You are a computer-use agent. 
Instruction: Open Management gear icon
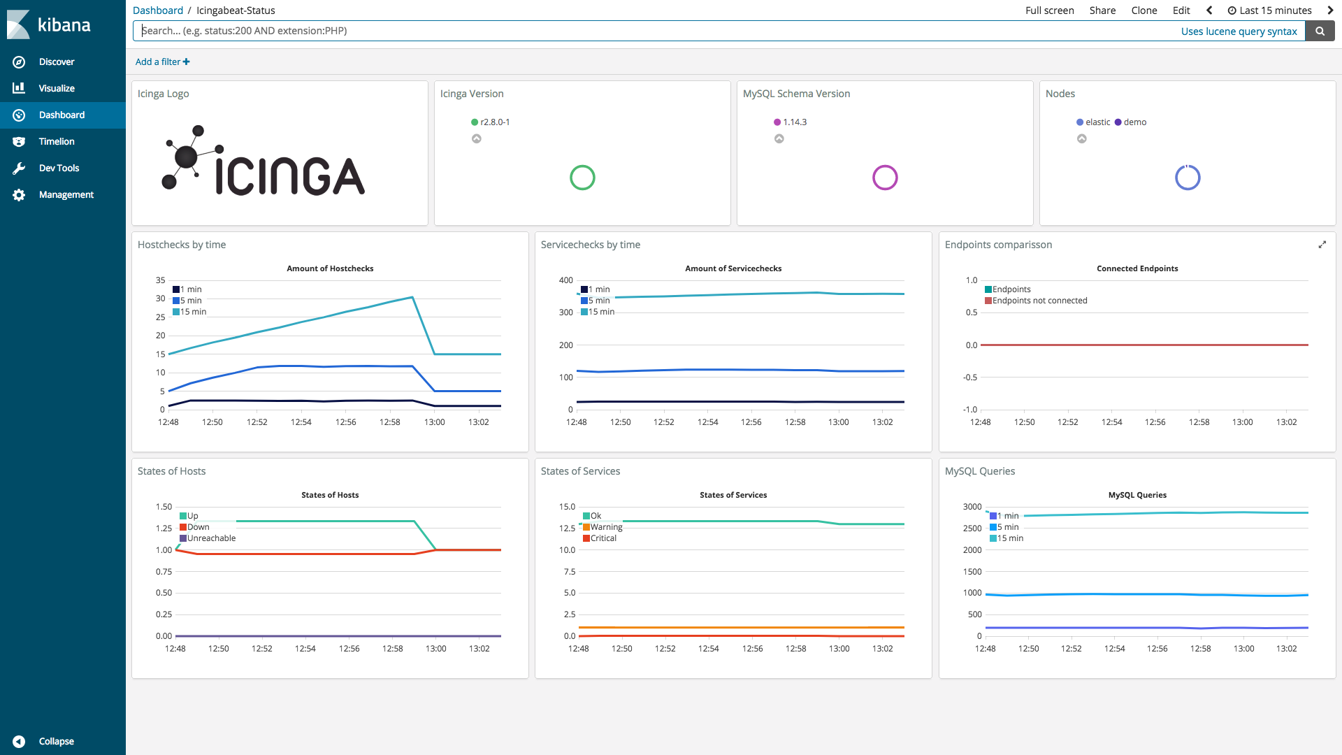[x=19, y=195]
